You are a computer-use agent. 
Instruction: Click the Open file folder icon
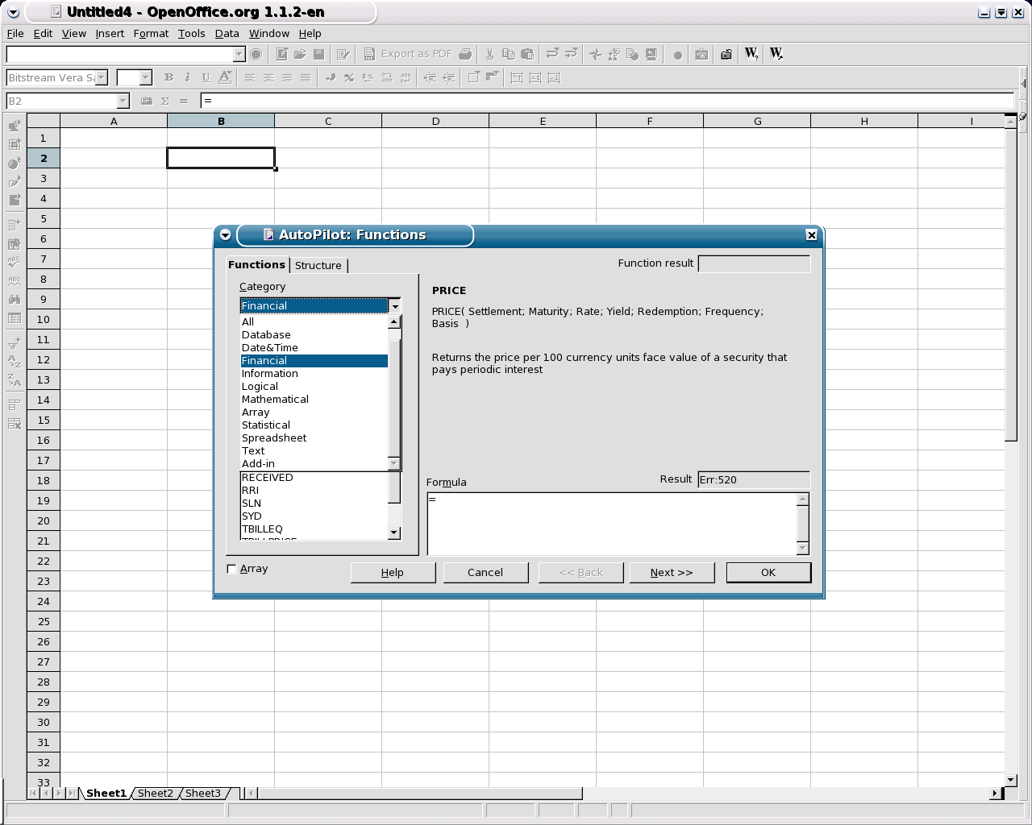click(x=300, y=54)
